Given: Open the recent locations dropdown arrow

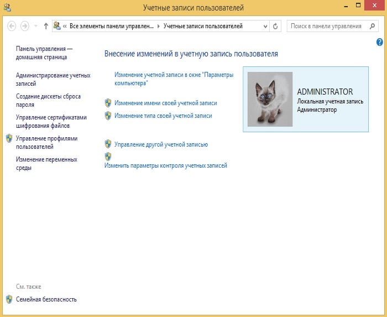Looking at the screenshot, I should coord(36,26).
